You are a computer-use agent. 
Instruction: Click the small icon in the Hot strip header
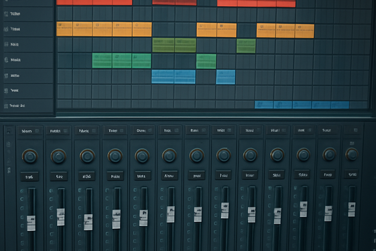pyautogui.click(x=310, y=130)
